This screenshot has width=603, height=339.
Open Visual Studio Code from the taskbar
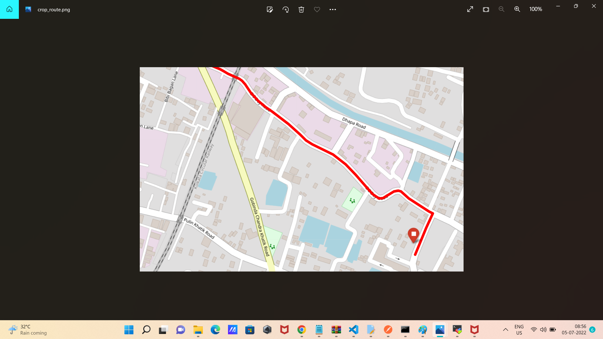tap(353, 330)
